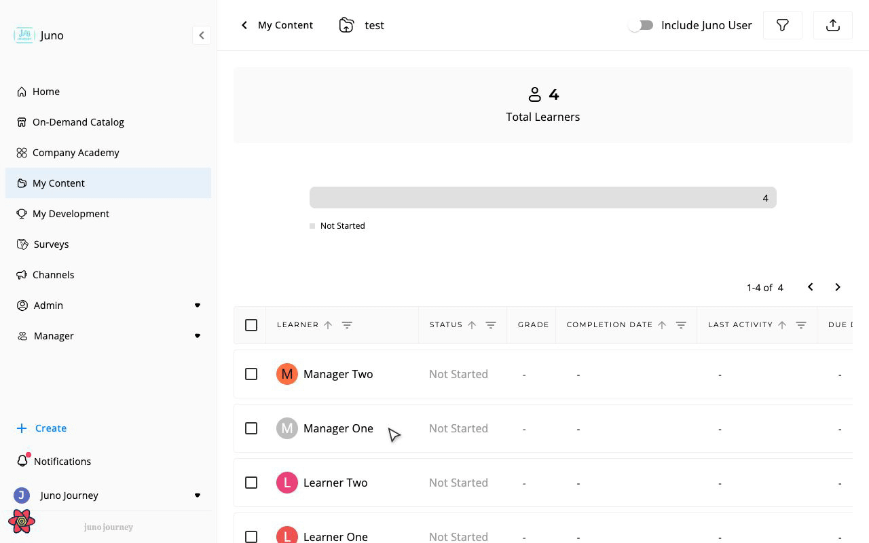Viewport: 869px width, 543px height.
Task: Open the Channels section icon
Action: 22,275
